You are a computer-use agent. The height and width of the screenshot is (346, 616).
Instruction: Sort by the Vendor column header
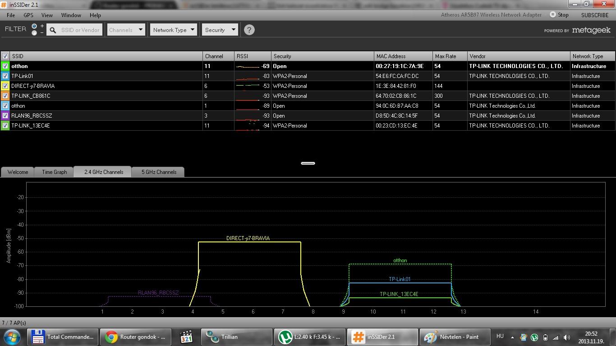point(519,56)
